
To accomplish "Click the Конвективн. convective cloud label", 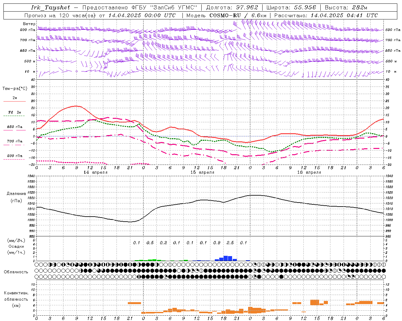I will [16, 293].
